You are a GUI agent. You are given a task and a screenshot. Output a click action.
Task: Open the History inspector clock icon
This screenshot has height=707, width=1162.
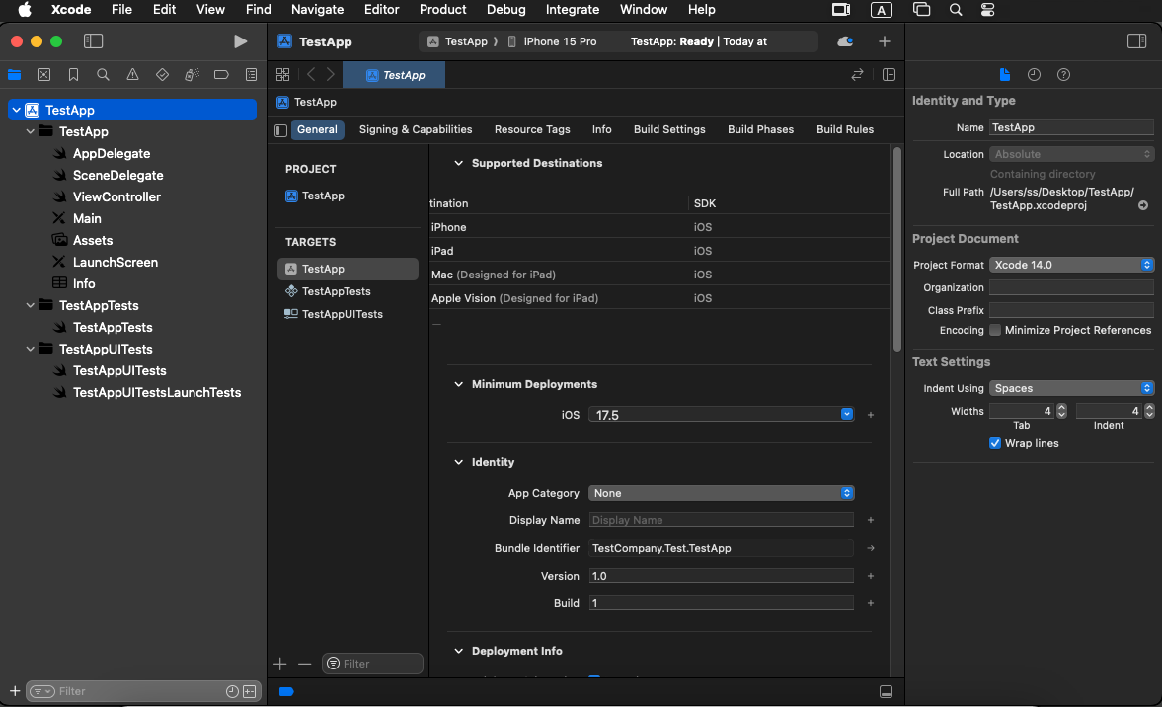[1034, 75]
